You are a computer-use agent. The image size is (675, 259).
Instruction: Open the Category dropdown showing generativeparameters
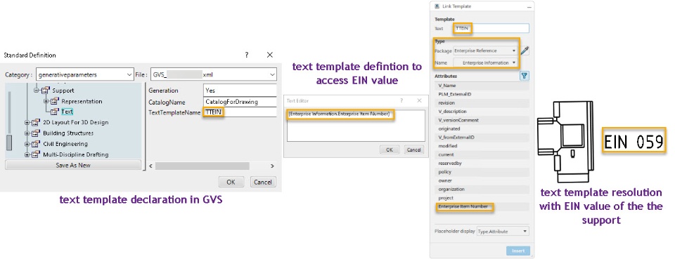point(85,74)
